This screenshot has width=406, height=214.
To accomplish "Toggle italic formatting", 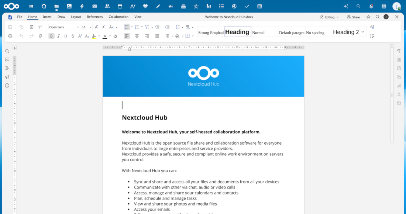I will pyautogui.click(x=58, y=36).
